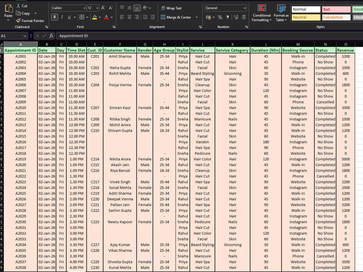Click the Merge & Center button
This screenshot has width=363, height=272.
pyautogui.click(x=176, y=17)
